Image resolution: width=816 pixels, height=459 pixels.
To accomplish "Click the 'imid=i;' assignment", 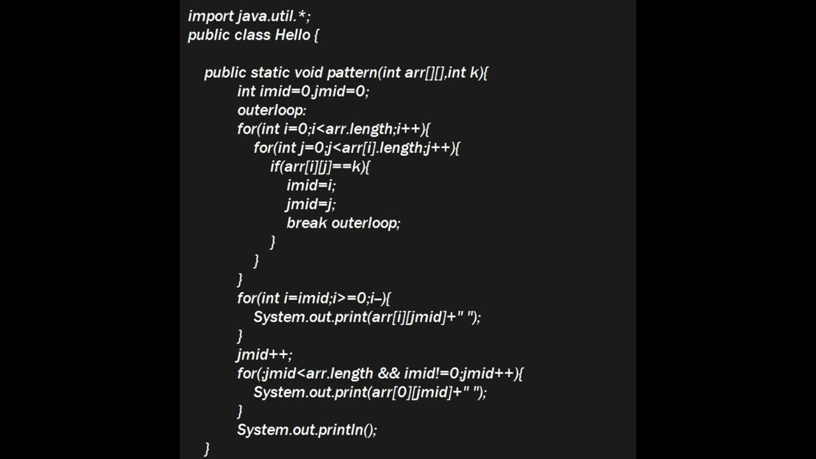I will click(310, 186).
